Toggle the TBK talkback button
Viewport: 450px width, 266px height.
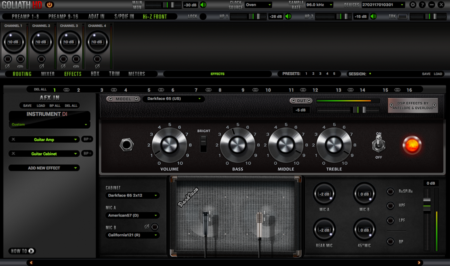[x=402, y=16]
